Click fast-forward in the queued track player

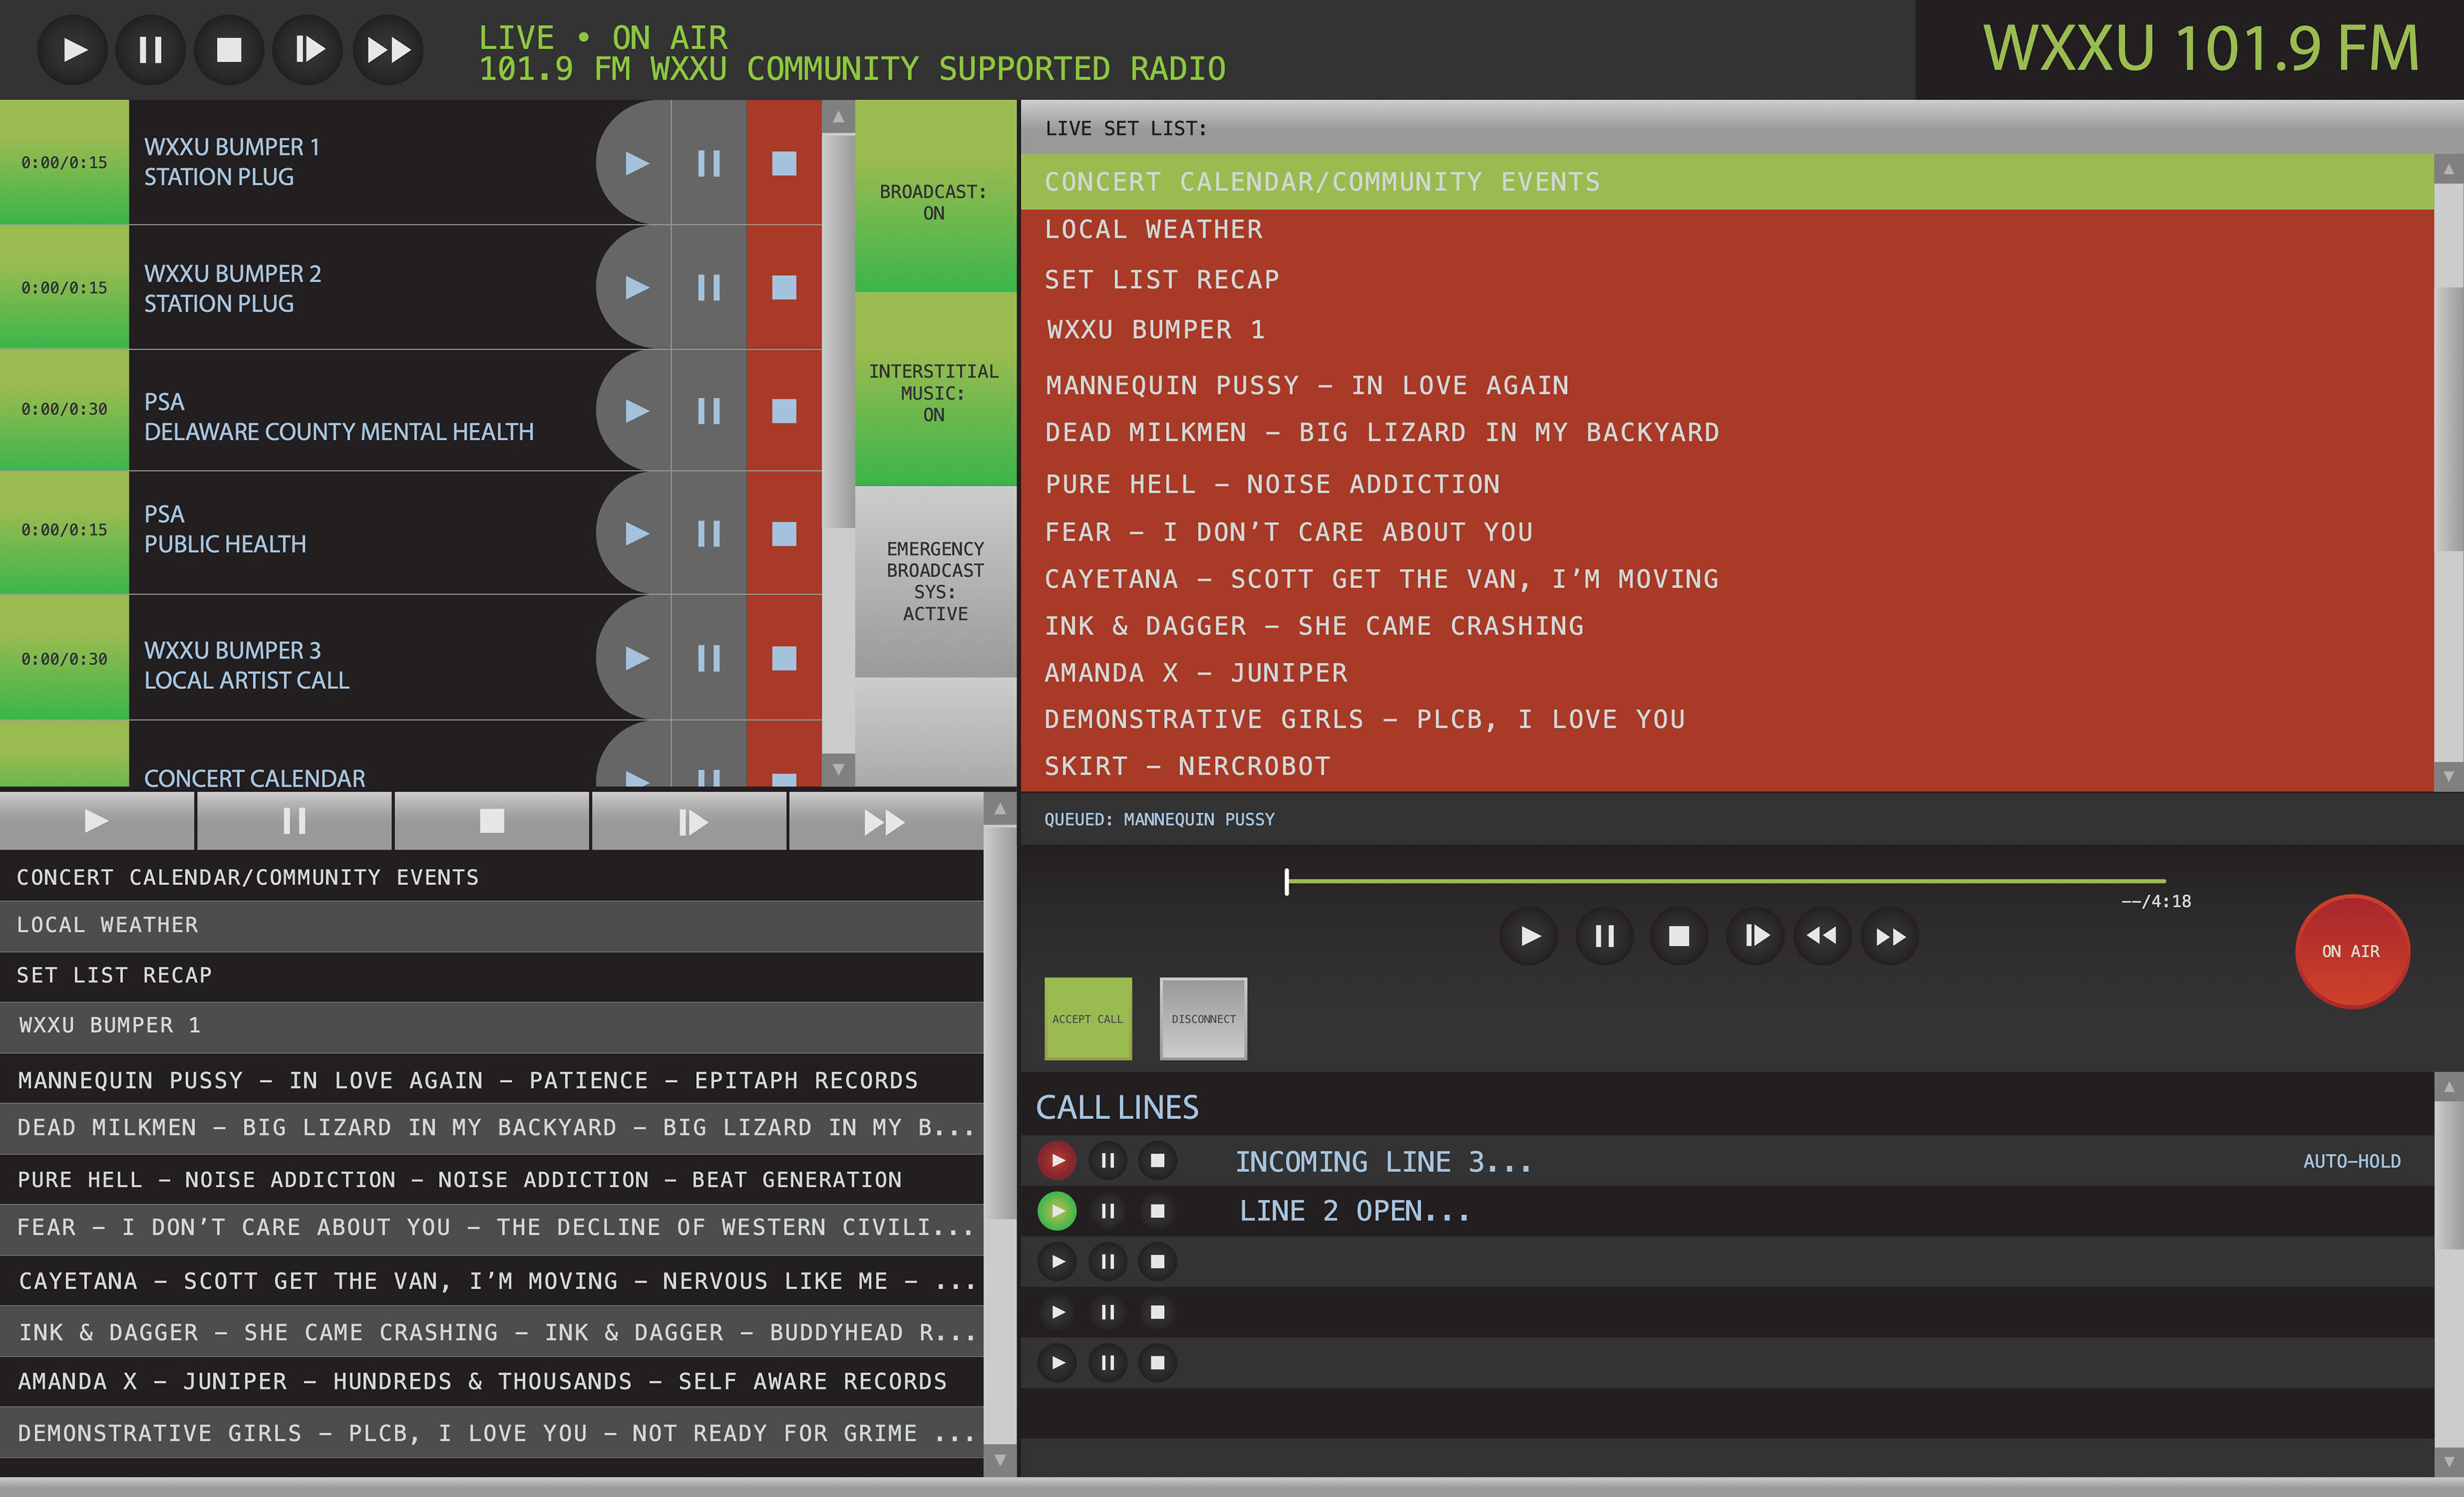[1890, 936]
